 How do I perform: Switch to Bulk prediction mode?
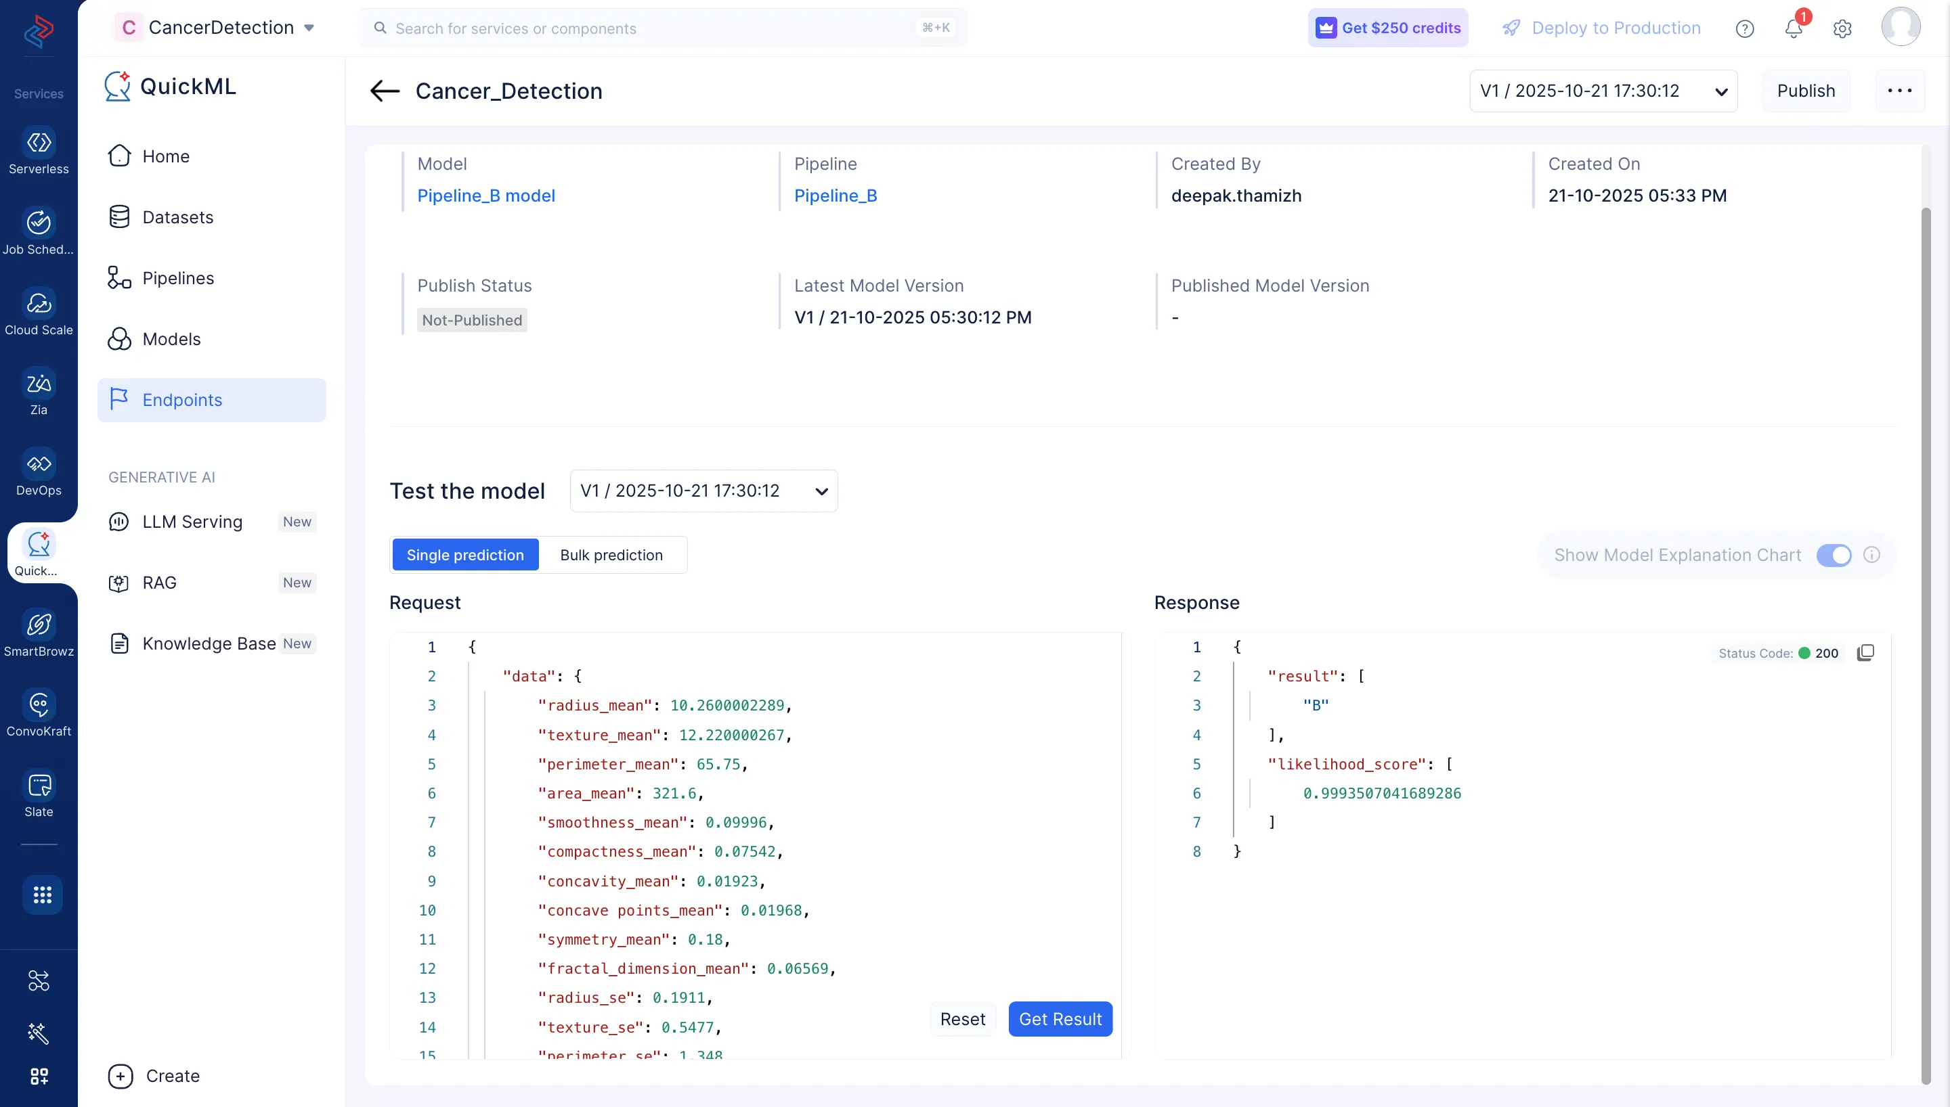[611, 555]
